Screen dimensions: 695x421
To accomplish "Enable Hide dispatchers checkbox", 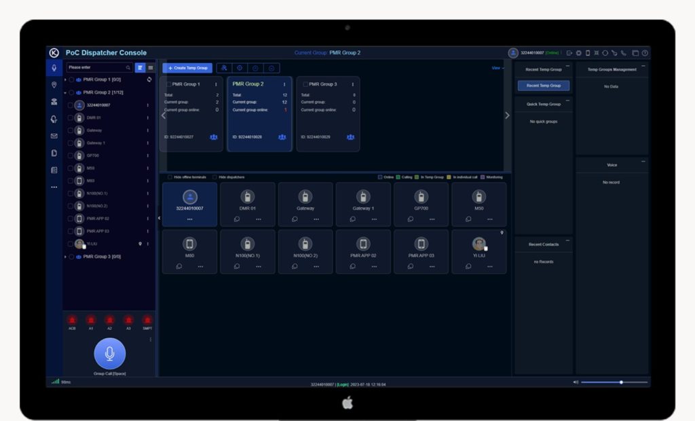I will [x=215, y=177].
